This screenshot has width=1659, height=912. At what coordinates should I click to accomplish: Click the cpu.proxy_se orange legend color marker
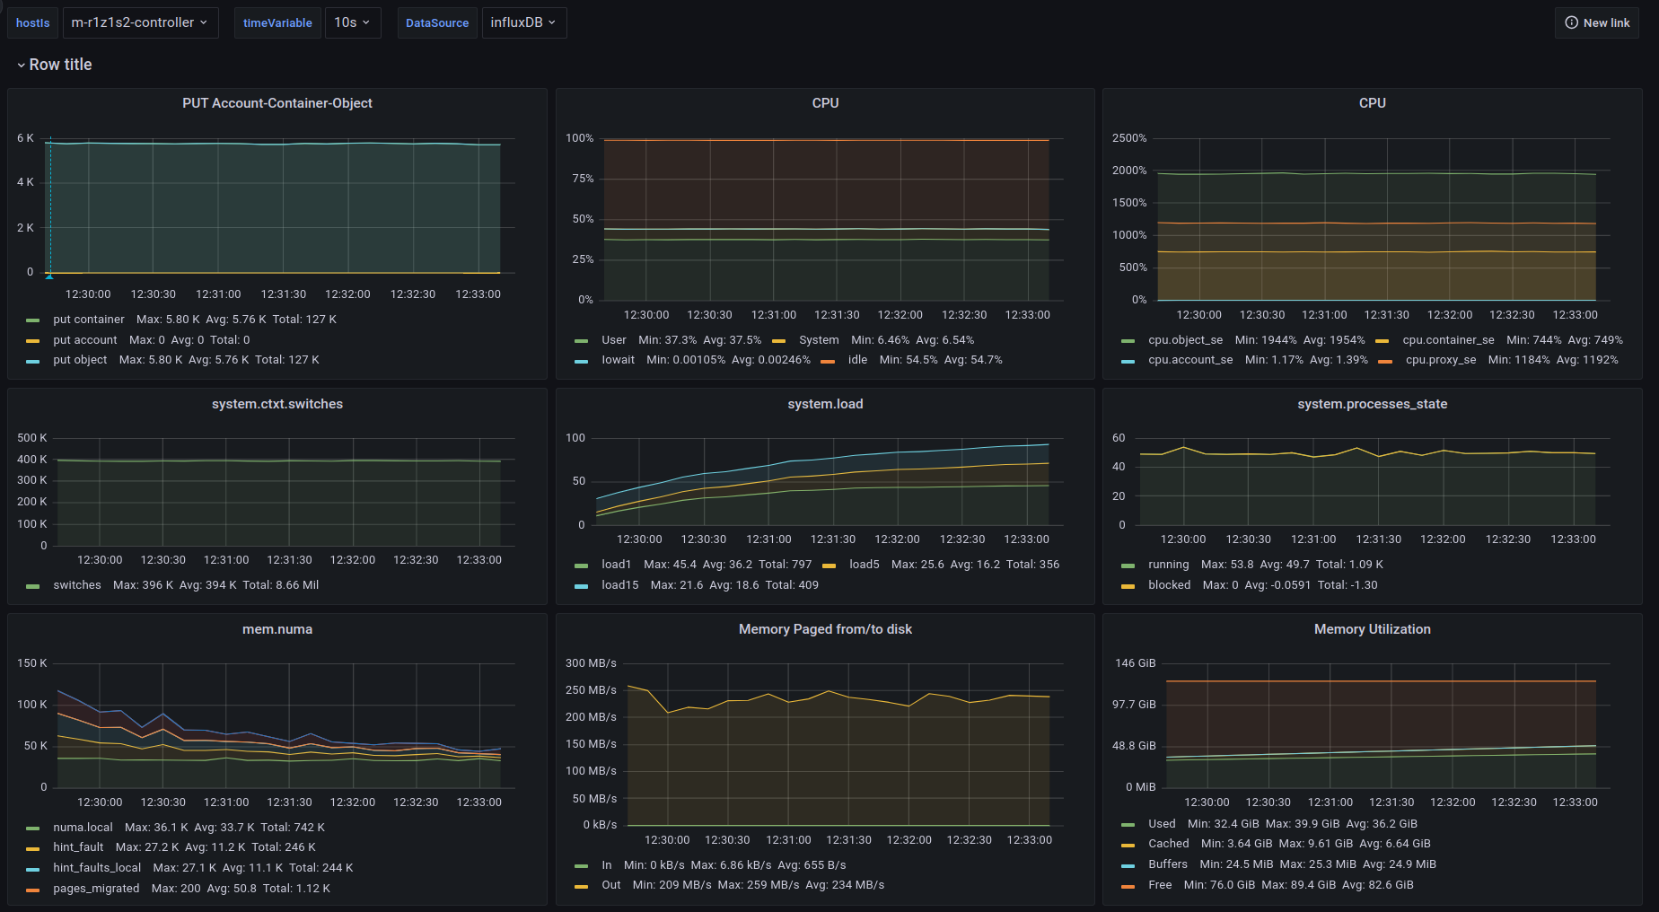coord(1385,361)
